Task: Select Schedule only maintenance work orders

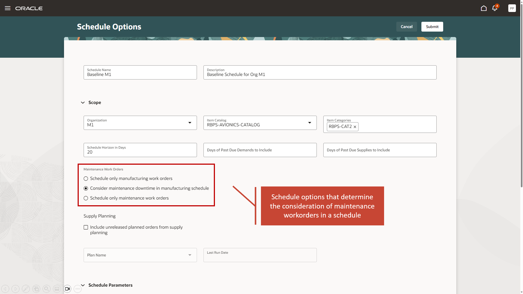Action: pyautogui.click(x=86, y=198)
